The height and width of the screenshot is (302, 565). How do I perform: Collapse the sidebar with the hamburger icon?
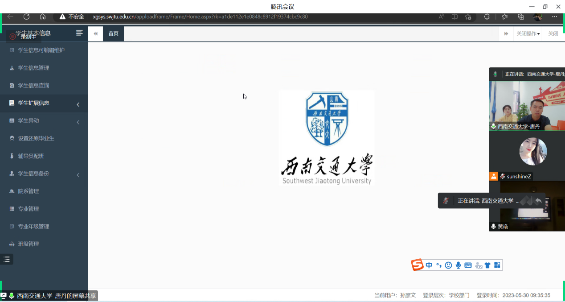point(79,33)
